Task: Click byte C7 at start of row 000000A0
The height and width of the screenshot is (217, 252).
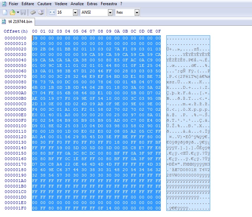Action: coord(35,93)
